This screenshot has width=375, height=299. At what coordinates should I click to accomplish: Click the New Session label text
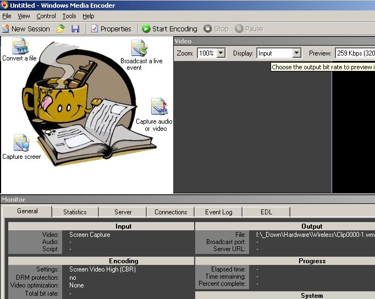click(x=31, y=29)
